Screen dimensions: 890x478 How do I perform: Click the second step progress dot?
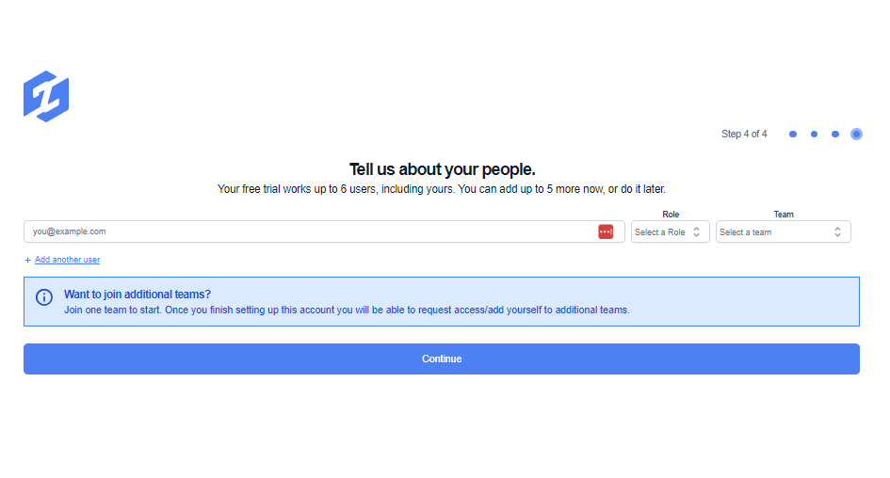click(814, 135)
